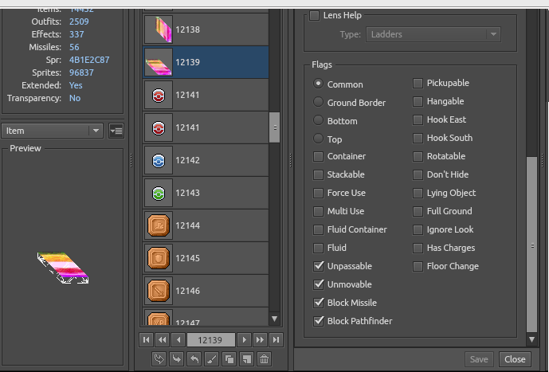The width and height of the screenshot is (549, 372).
Task: Select the copper sword item 12146
Action: tap(206, 291)
